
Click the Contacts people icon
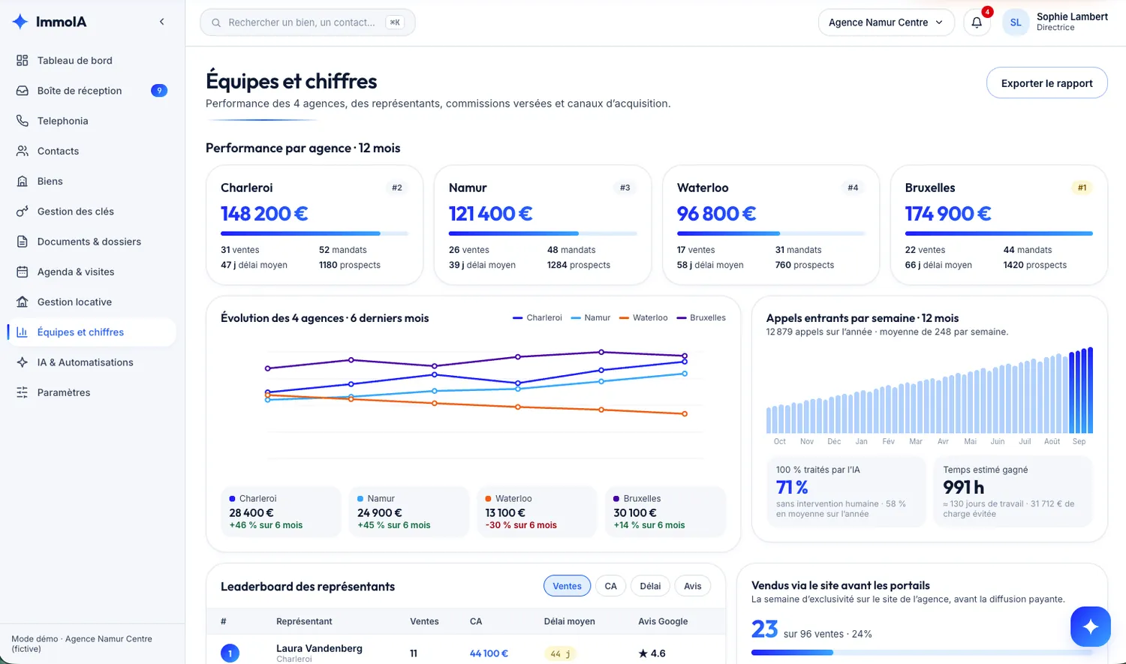(x=23, y=151)
